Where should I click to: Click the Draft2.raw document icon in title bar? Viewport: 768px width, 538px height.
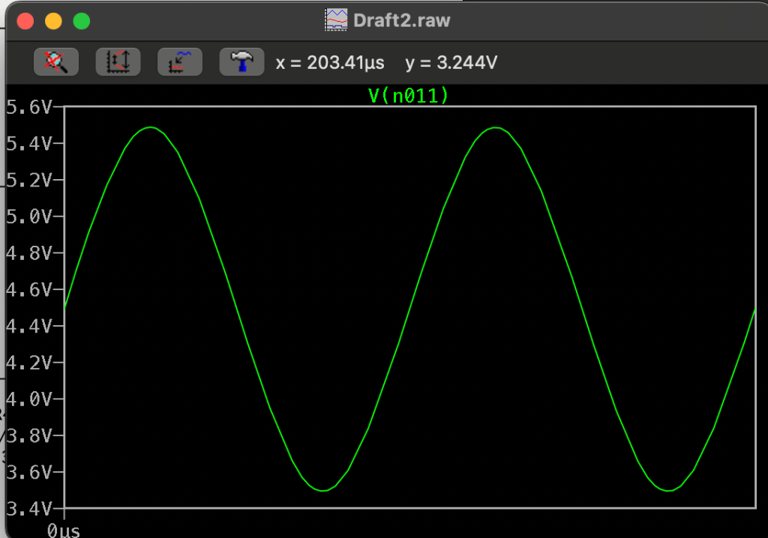coord(335,19)
